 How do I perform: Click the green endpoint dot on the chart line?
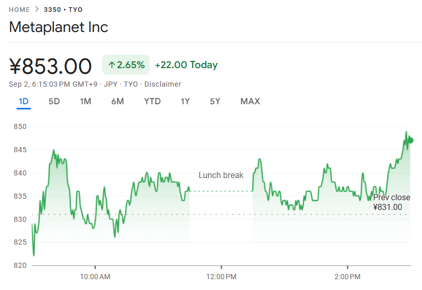tap(410, 140)
